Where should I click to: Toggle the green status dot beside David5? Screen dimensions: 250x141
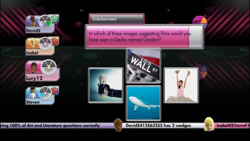click(x=54, y=20)
